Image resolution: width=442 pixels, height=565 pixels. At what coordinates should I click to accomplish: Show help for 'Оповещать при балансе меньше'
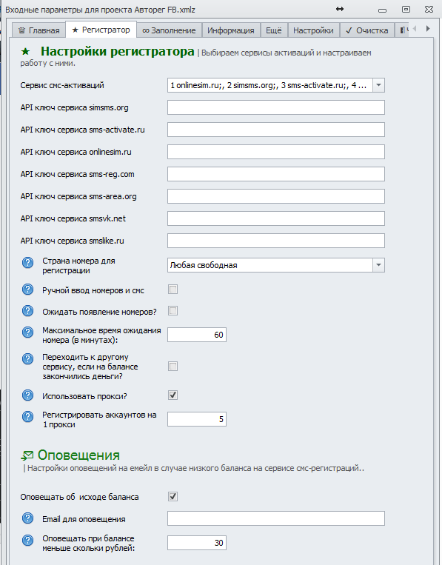coord(27,540)
